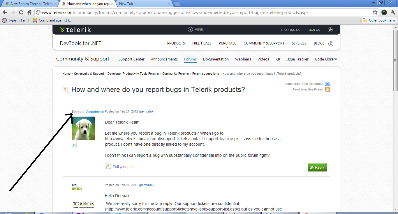Expand the COMMUNITY & SUPPORT navigation menu

pos(264,44)
